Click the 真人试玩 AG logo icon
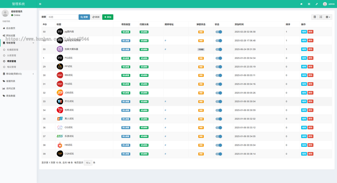The height and width of the screenshot is (183, 337). tap(60, 119)
